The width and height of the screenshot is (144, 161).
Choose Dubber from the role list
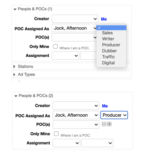pyautogui.click(x=109, y=51)
